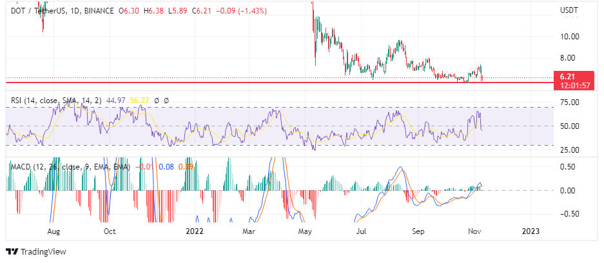
Task: Open the TradingView text link
Action: click(x=43, y=251)
